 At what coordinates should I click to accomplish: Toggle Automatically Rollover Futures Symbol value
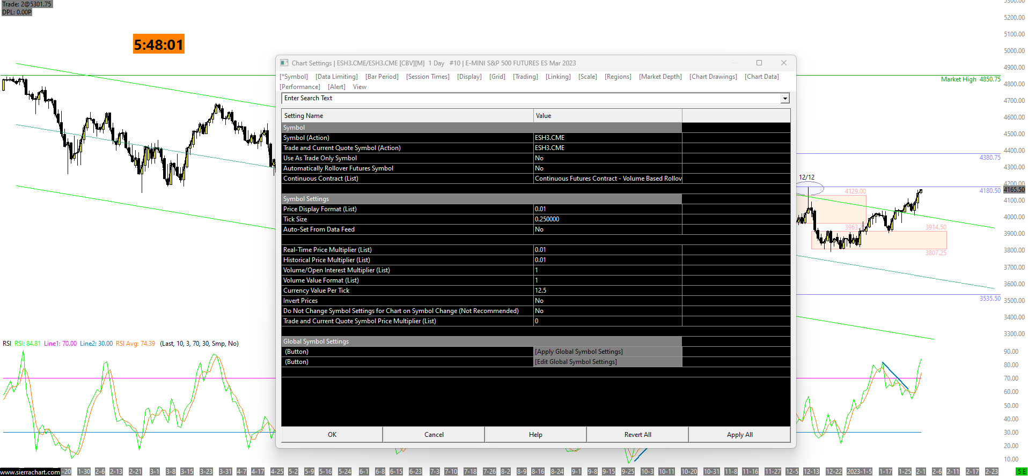(608, 168)
